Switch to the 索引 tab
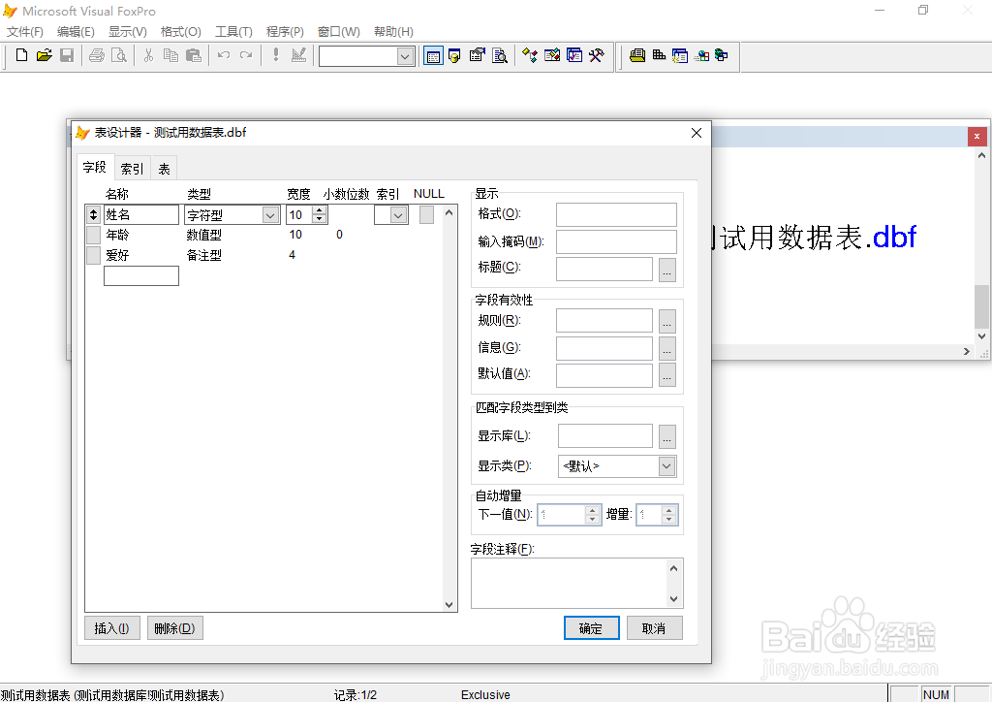This screenshot has width=992, height=702. (x=131, y=167)
